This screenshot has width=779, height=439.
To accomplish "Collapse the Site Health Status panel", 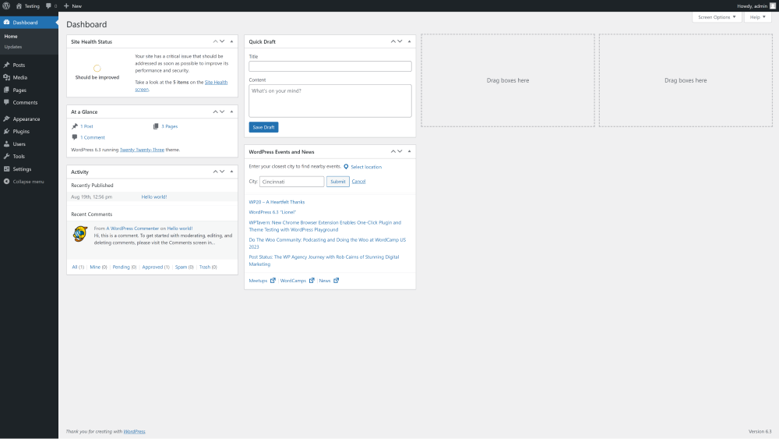I will [231, 41].
